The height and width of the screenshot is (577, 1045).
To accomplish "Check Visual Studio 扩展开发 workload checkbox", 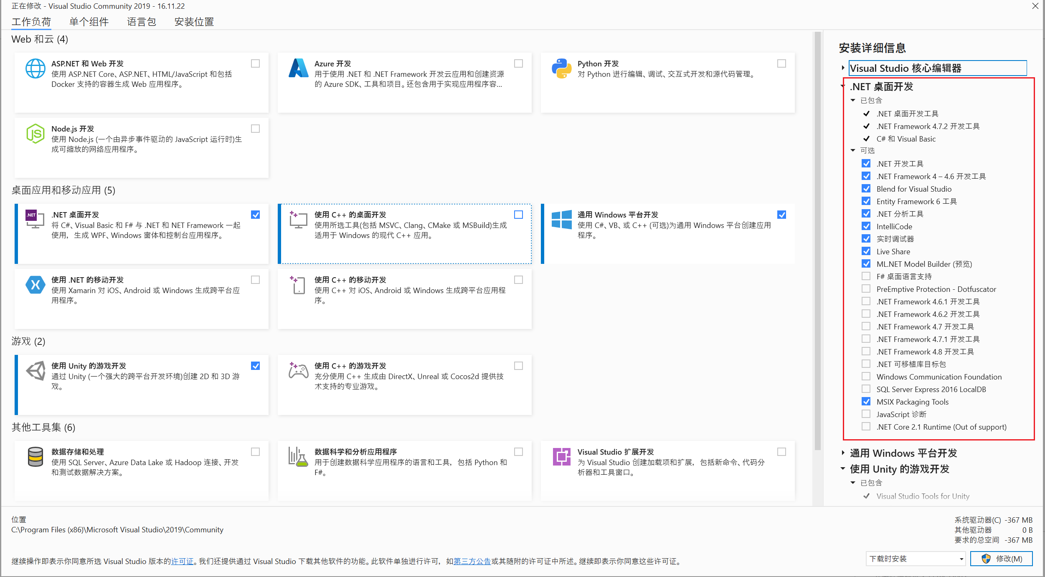I will click(x=781, y=452).
